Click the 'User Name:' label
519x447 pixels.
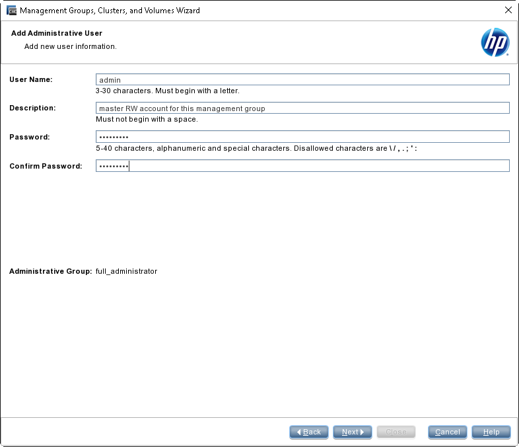31,79
